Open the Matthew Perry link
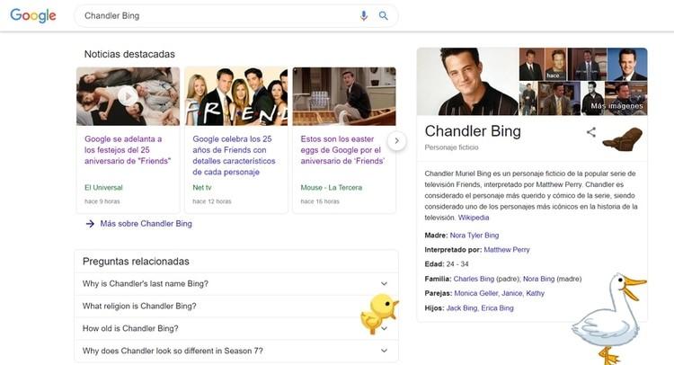Image resolution: width=674 pixels, height=365 pixels. pyautogui.click(x=506, y=249)
